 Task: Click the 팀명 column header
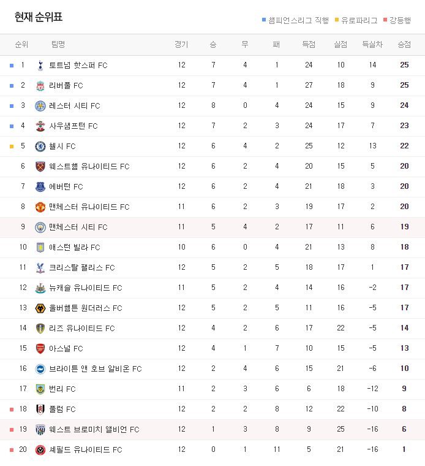tap(58, 45)
